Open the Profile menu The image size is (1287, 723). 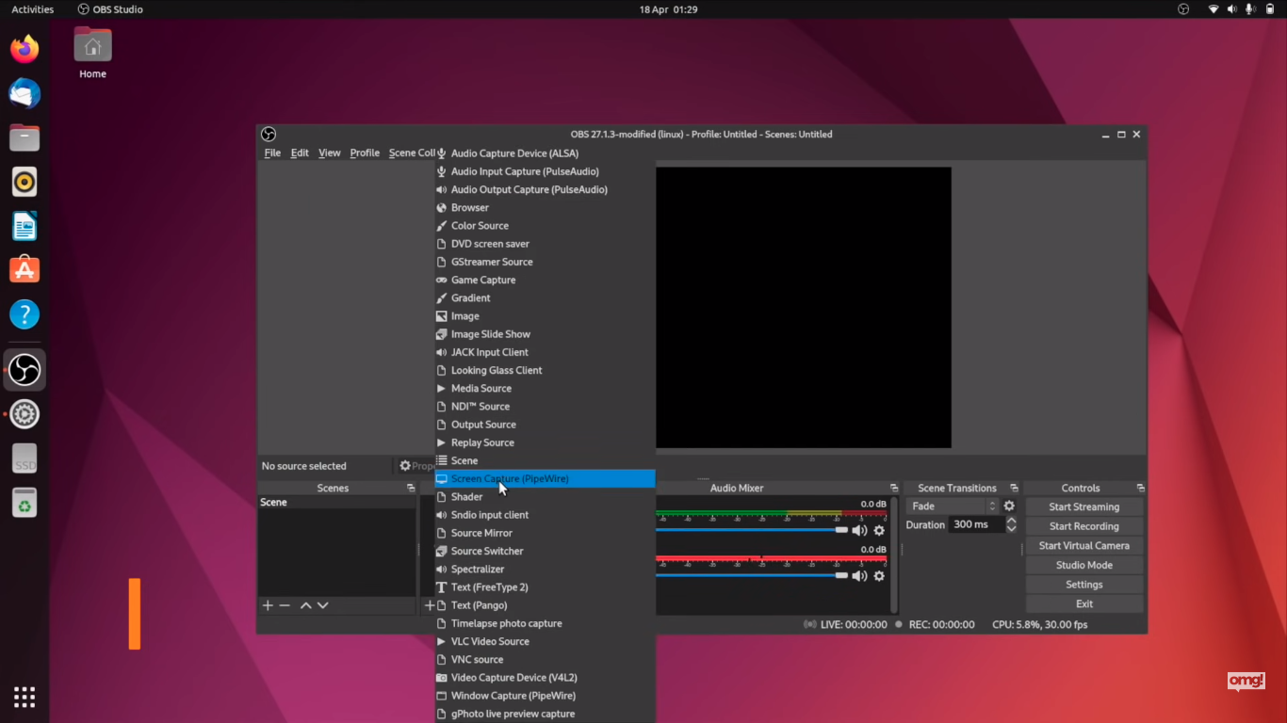365,153
